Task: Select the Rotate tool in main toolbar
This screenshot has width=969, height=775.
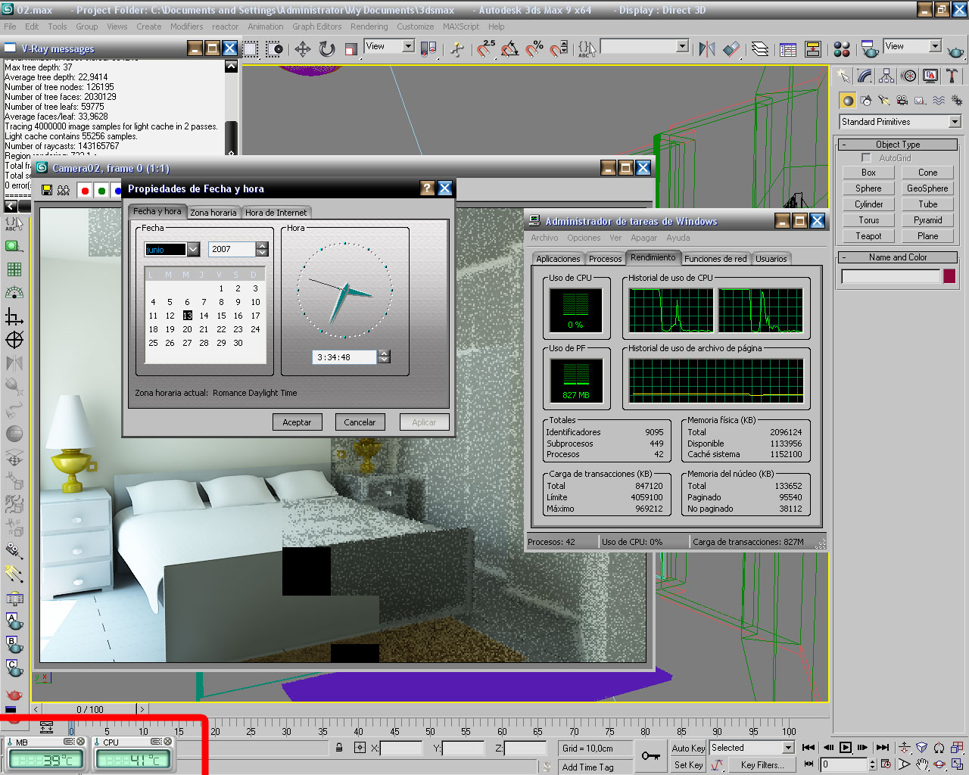Action: point(327,49)
